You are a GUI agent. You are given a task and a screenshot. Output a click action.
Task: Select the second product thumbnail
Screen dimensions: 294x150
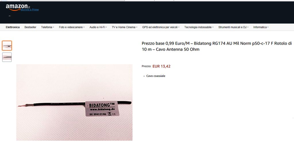click(7, 57)
